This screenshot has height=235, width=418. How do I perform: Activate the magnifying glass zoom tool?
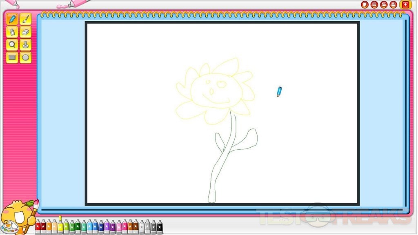coord(12,44)
